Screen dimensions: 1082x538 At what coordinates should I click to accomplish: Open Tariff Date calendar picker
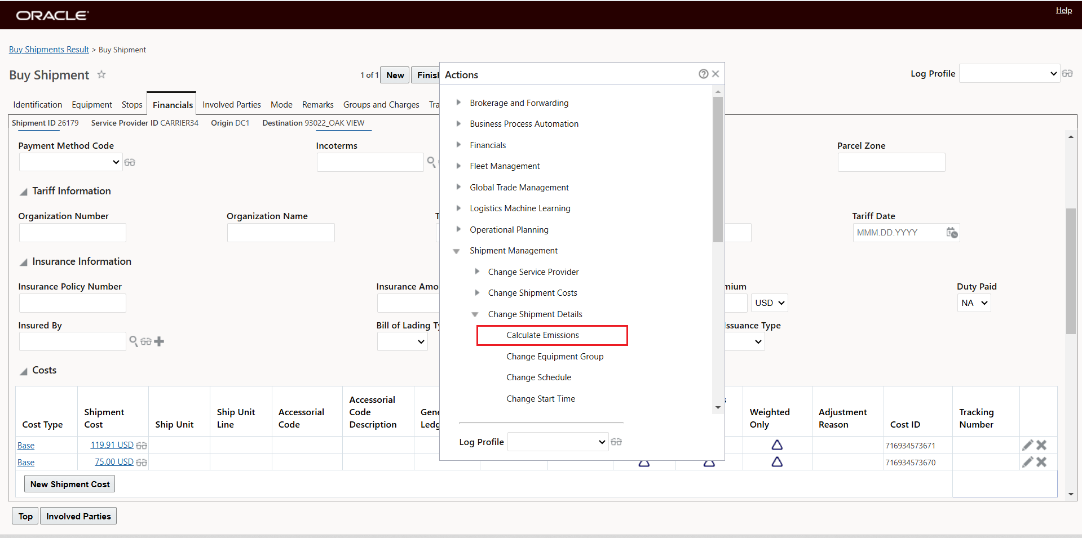coord(952,233)
